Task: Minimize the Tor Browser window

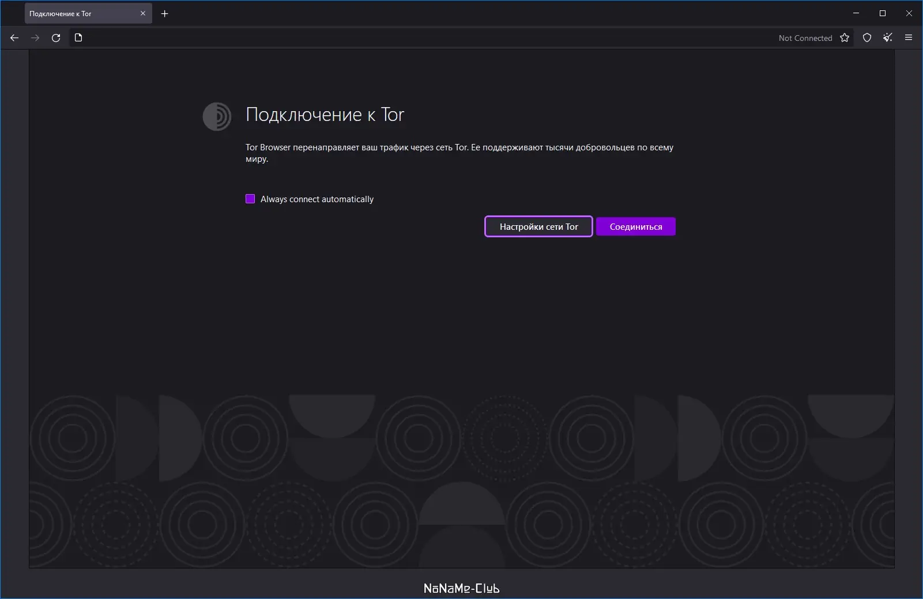Action: [856, 13]
